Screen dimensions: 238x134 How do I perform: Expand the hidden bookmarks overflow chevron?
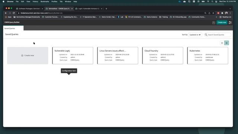pyautogui.click(x=216, y=17)
